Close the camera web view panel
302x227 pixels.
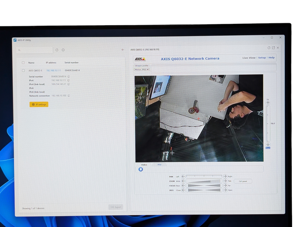(278, 48)
